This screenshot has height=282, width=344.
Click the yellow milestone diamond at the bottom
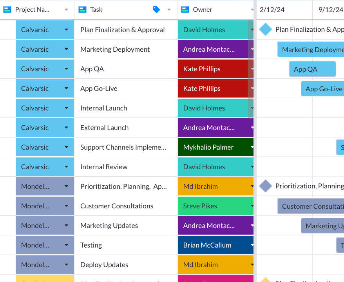(266, 280)
